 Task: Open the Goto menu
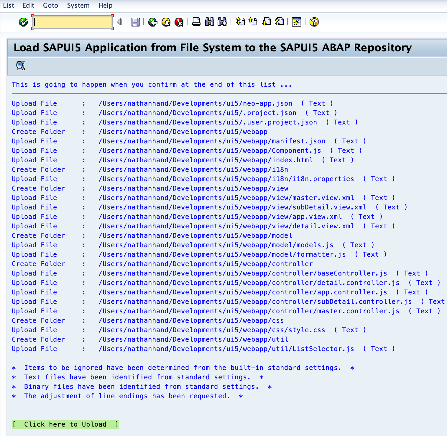51,5
